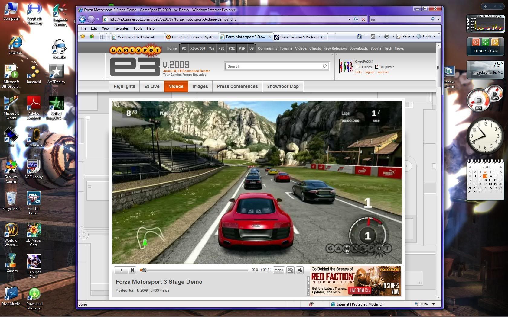Open the Highlights tab on E3 page

point(124,86)
